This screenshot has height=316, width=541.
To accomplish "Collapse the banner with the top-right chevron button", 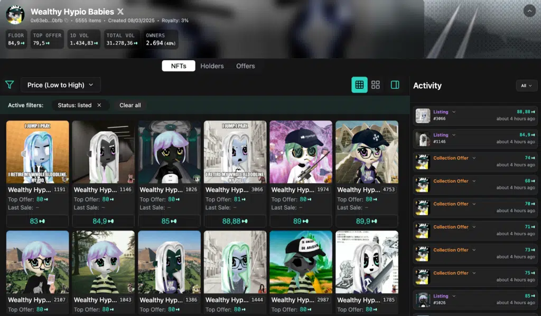I will 529,11.
